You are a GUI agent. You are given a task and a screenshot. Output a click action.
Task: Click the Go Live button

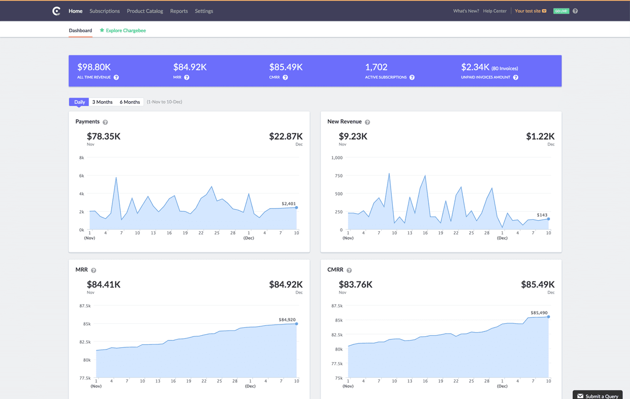tap(561, 11)
